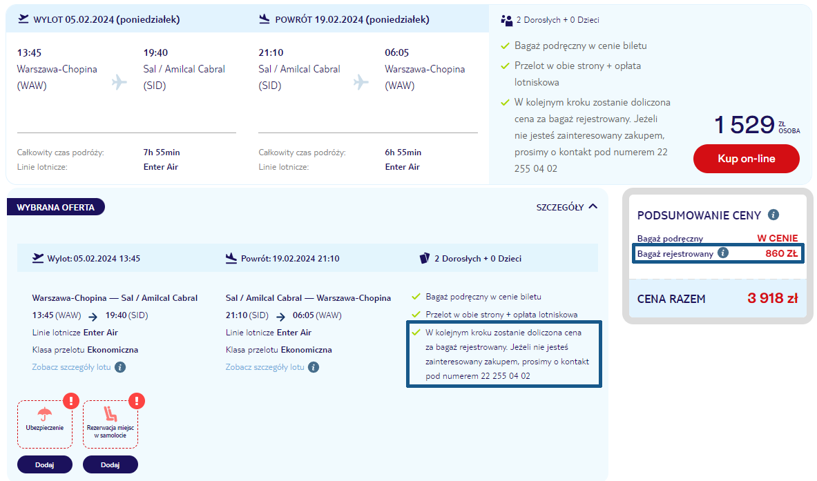Click the passengers icon near 2 Dorosłych at top
This screenshot has height=481, width=817.
tap(506, 20)
